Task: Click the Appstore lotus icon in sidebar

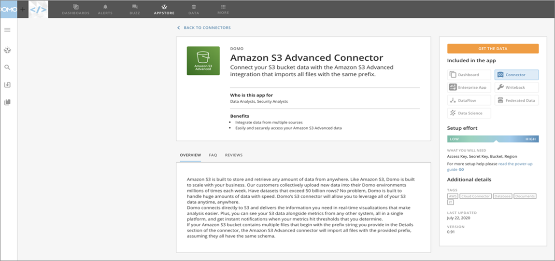Action: pyautogui.click(x=7, y=50)
